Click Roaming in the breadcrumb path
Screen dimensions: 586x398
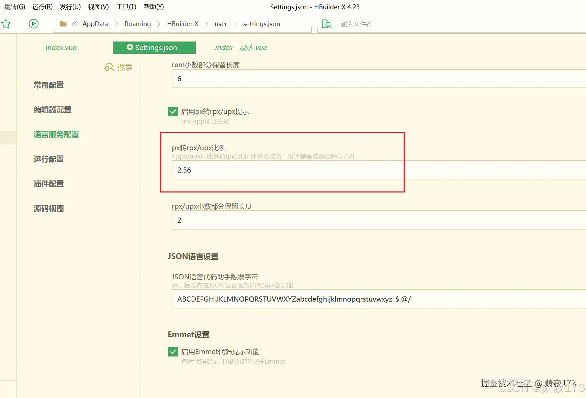[x=138, y=24]
